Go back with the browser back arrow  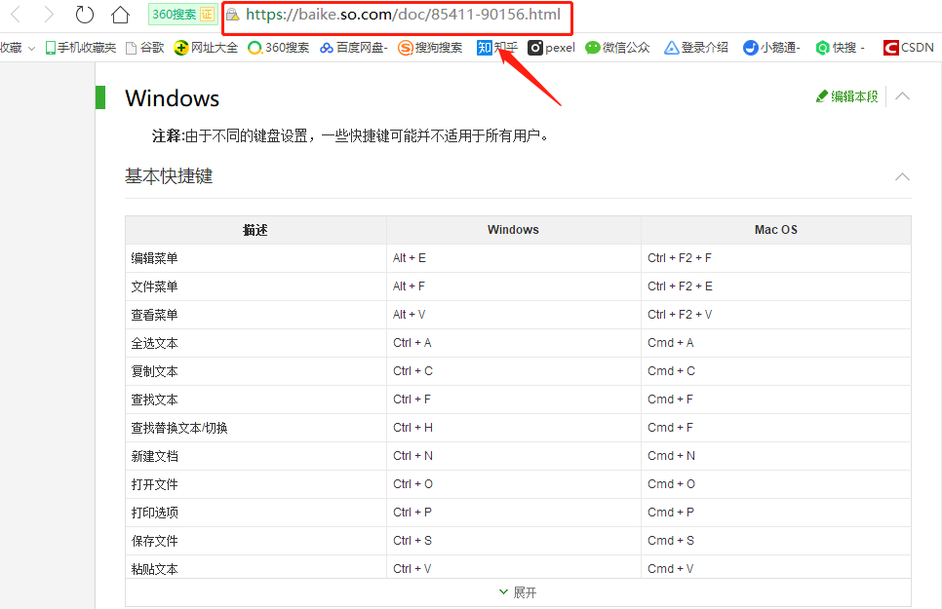[x=17, y=15]
